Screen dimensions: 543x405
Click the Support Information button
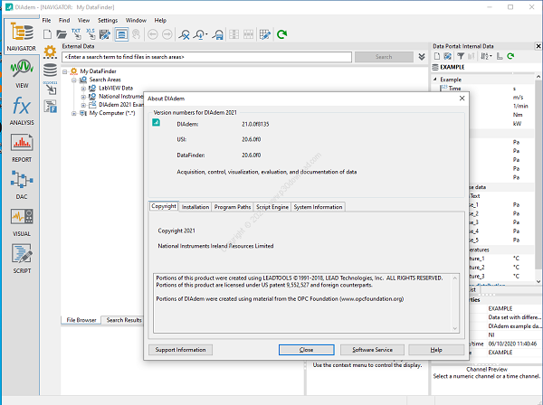pyautogui.click(x=181, y=349)
